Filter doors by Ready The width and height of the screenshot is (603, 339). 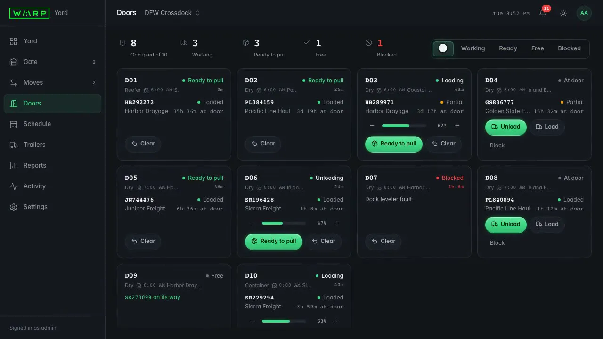(508, 48)
